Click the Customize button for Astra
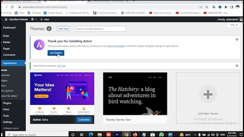This screenshot has height=137, width=244. pos(84,119)
